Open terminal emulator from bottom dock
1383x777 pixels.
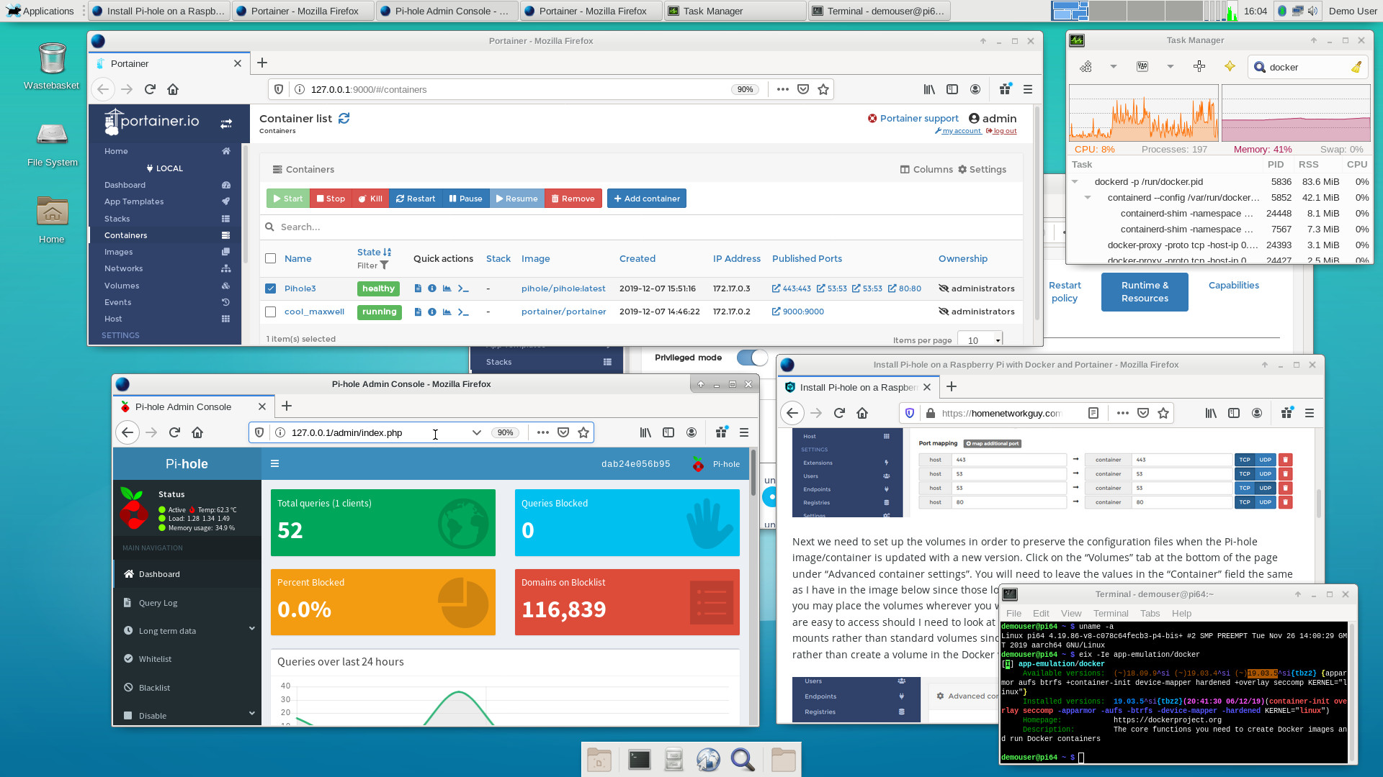click(x=639, y=760)
